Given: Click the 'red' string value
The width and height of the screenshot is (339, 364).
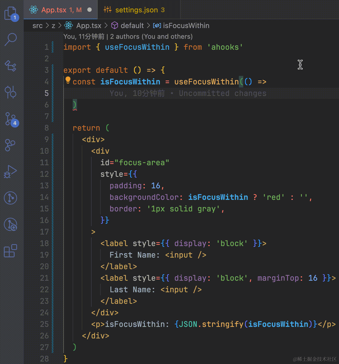Looking at the screenshot, I should (273, 197).
